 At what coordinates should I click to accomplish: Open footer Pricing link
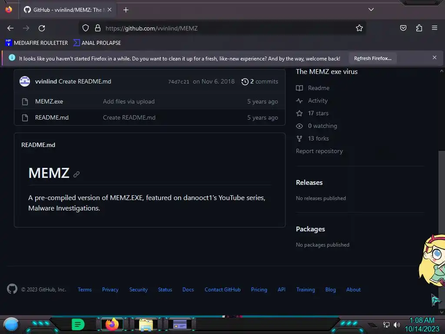pos(259,289)
